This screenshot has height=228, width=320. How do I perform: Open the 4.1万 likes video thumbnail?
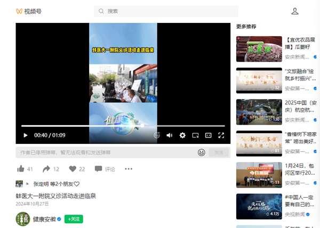(259, 206)
